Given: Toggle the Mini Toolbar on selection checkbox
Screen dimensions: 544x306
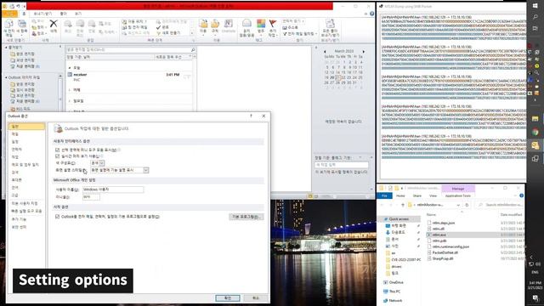Looking at the screenshot, I should (57, 150).
